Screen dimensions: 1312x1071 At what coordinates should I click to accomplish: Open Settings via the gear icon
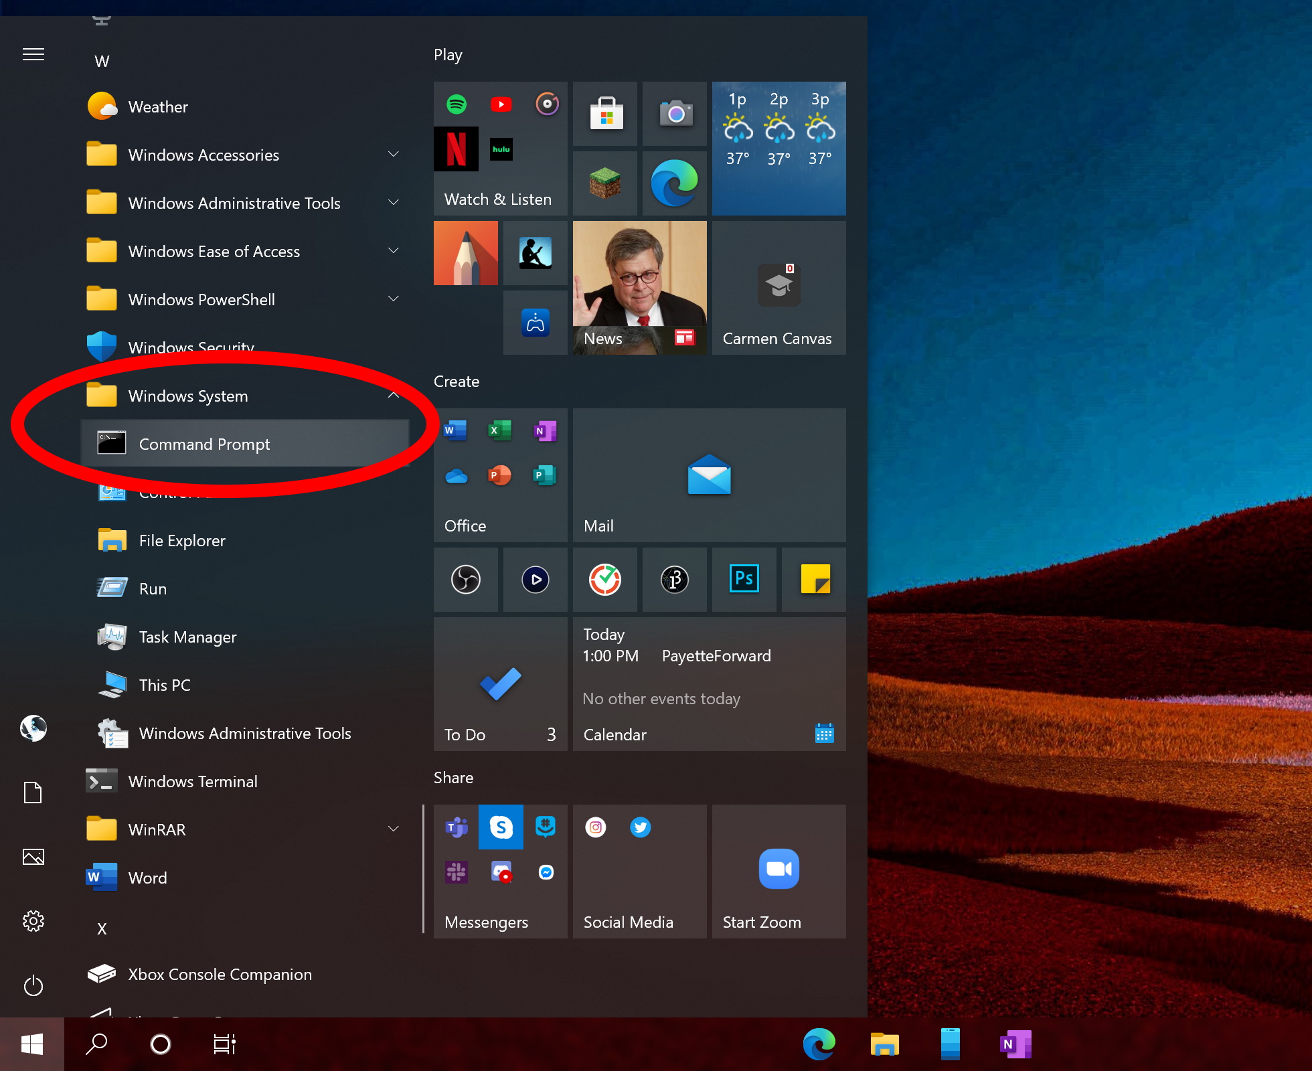(x=33, y=921)
